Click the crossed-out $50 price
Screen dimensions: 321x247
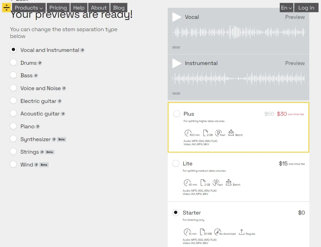pos(269,114)
